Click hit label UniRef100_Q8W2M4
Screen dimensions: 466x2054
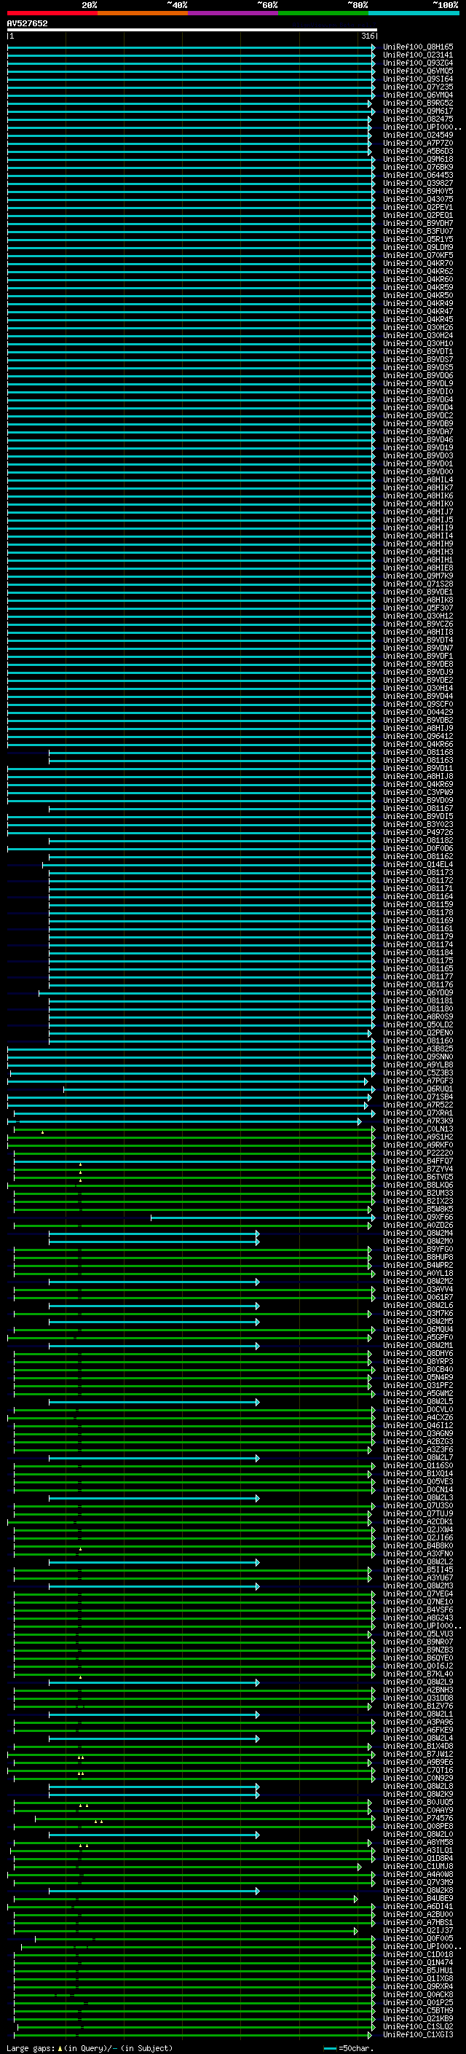click(418, 1233)
